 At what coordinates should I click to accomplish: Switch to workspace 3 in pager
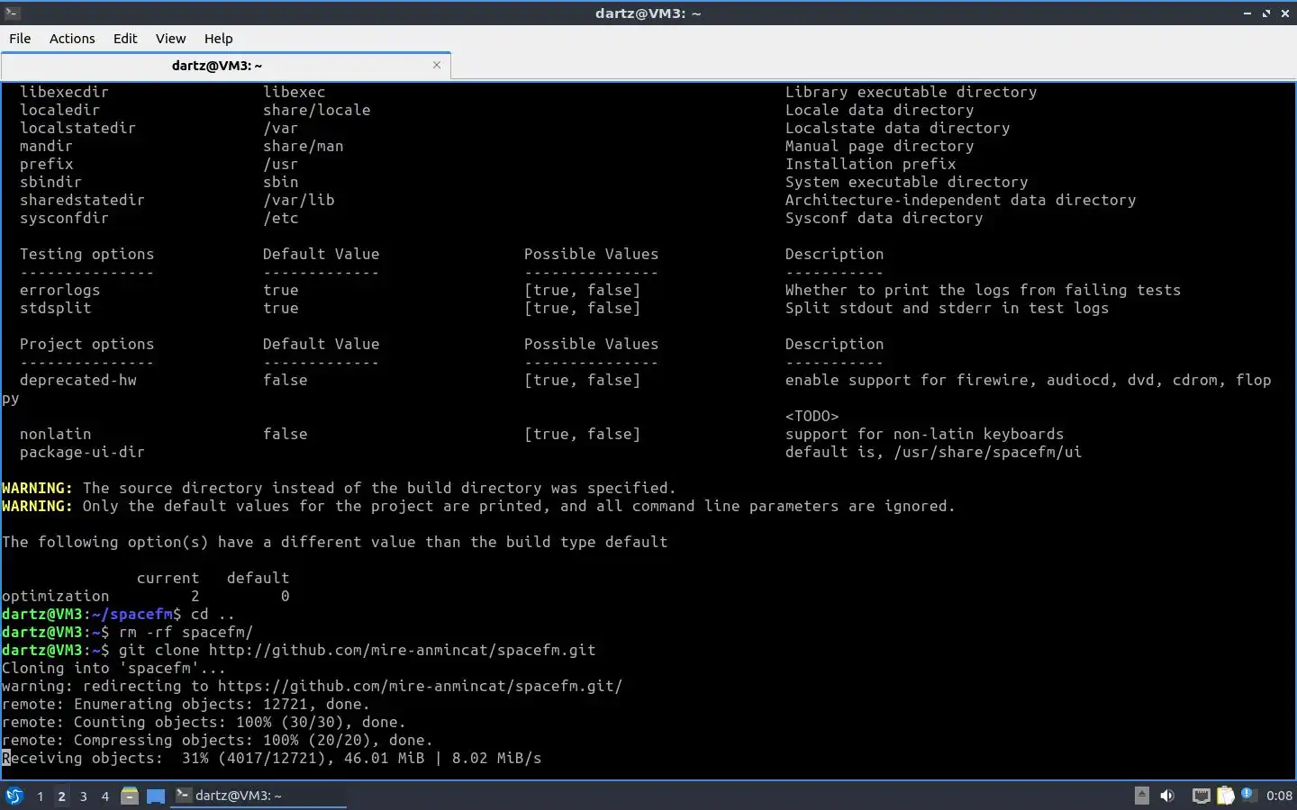pyautogui.click(x=84, y=796)
